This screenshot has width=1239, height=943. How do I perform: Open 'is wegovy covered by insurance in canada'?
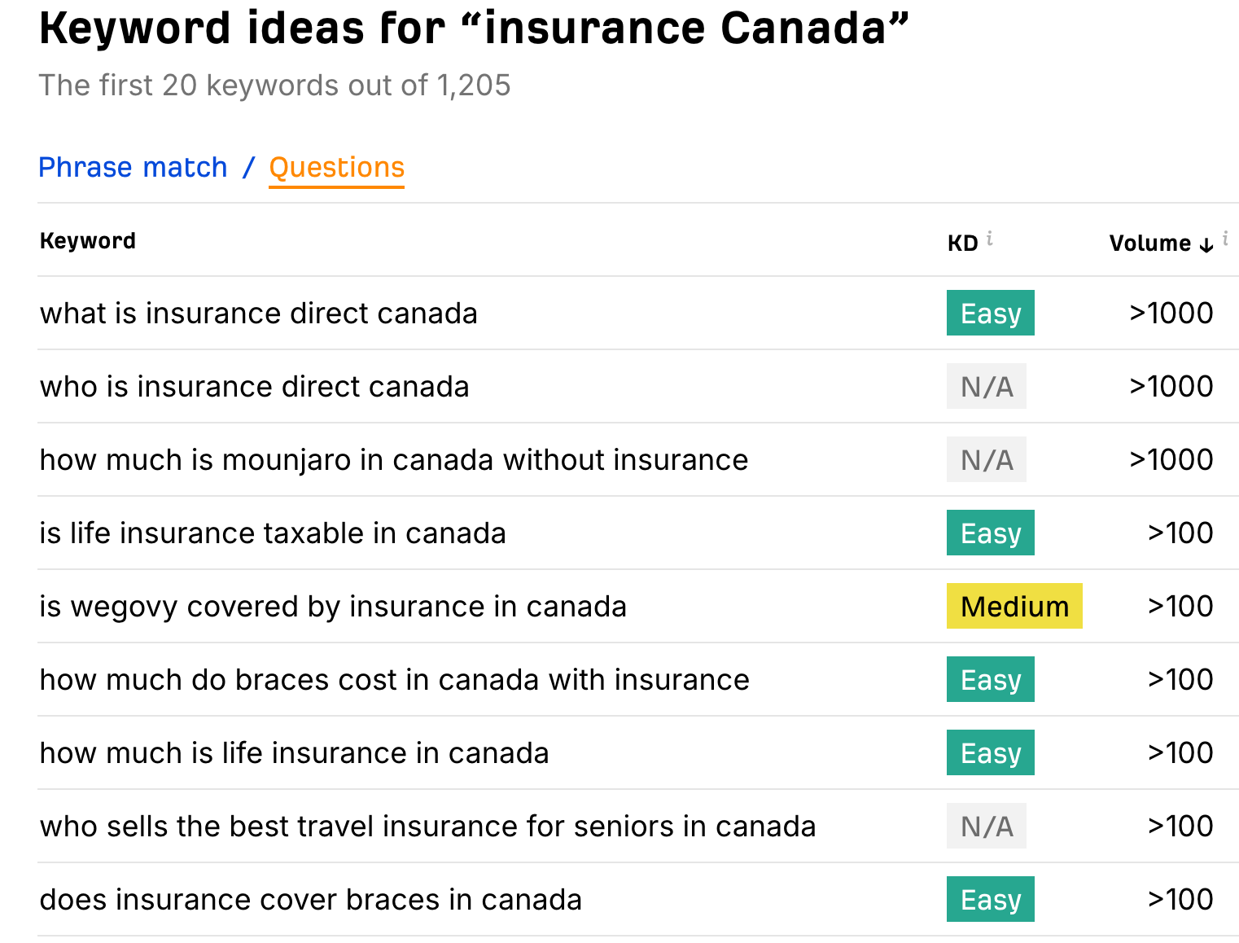[333, 607]
